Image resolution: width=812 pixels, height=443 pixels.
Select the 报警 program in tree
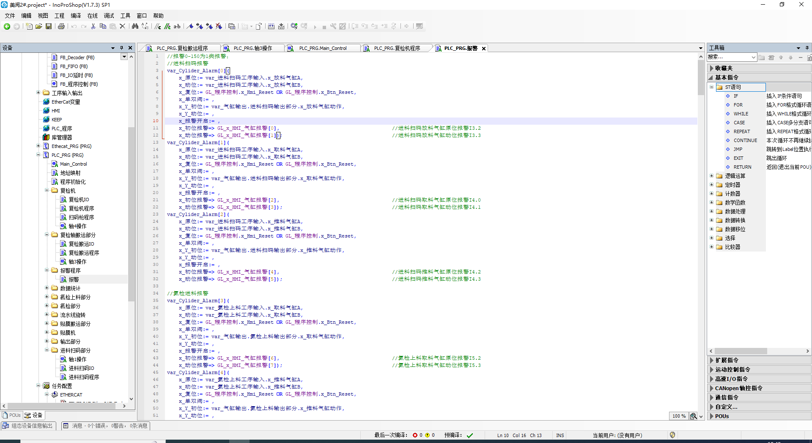pos(74,279)
